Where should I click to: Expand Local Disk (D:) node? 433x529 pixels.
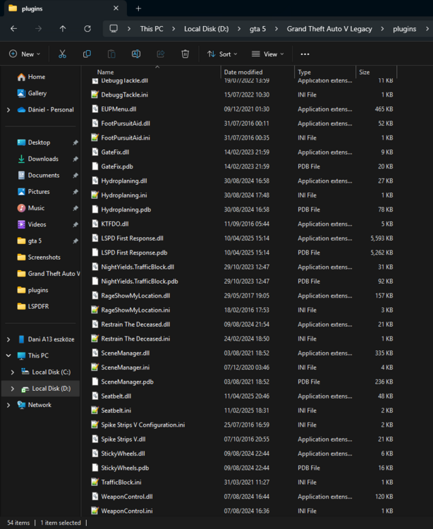tap(13, 389)
